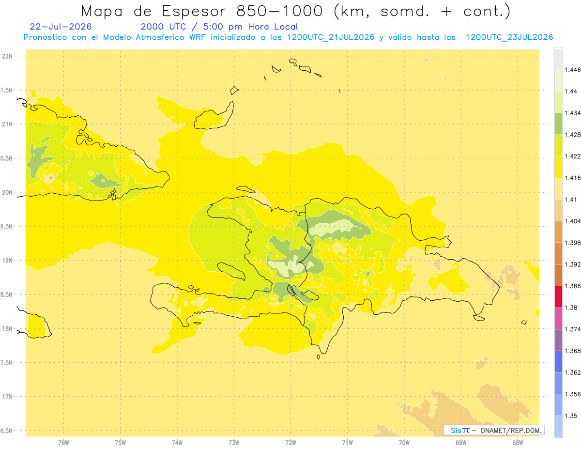Click the '18N' latitude label
581x449 pixels.
click(x=7, y=329)
